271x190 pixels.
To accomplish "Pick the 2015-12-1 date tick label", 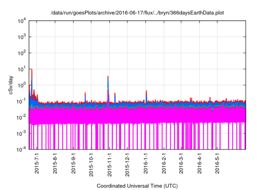I will click(x=127, y=165).
